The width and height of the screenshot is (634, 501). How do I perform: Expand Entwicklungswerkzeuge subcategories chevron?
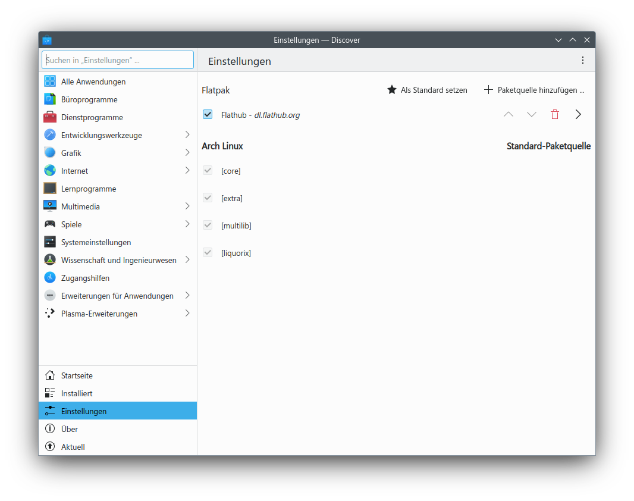pos(187,134)
